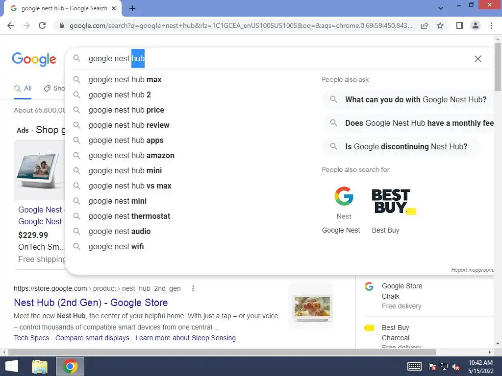Click the Google logo
The height and width of the screenshot is (376, 502).
coord(34,59)
